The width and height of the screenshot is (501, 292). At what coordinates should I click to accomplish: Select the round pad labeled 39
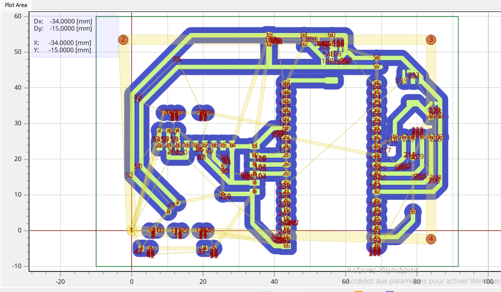click(x=413, y=212)
